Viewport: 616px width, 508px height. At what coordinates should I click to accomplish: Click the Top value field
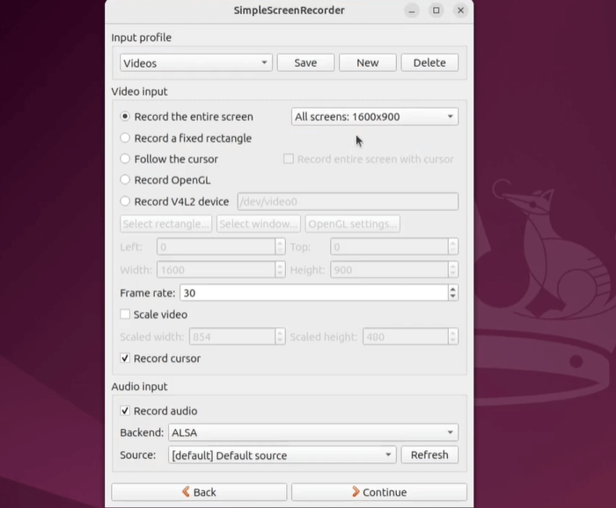tap(389, 247)
